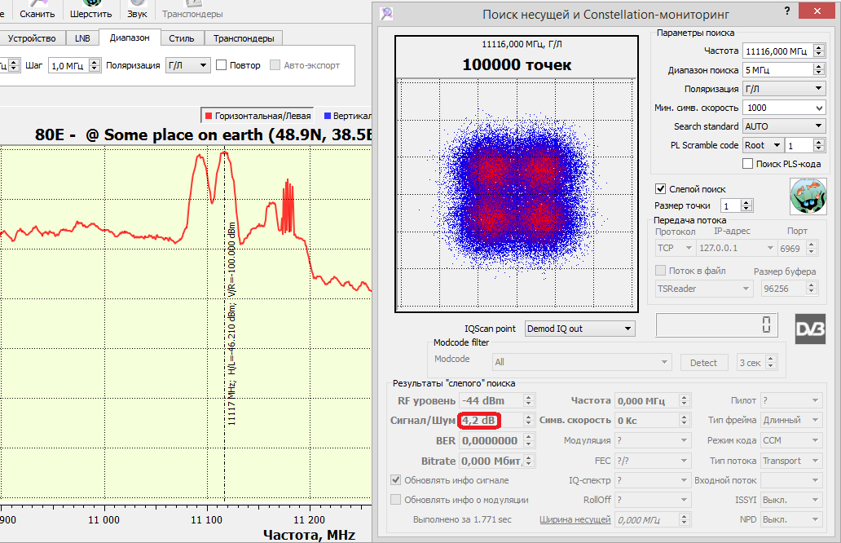This screenshot has height=543, width=841.
Task: Click the blue Вертикальная legend swatch
Action: [x=327, y=116]
